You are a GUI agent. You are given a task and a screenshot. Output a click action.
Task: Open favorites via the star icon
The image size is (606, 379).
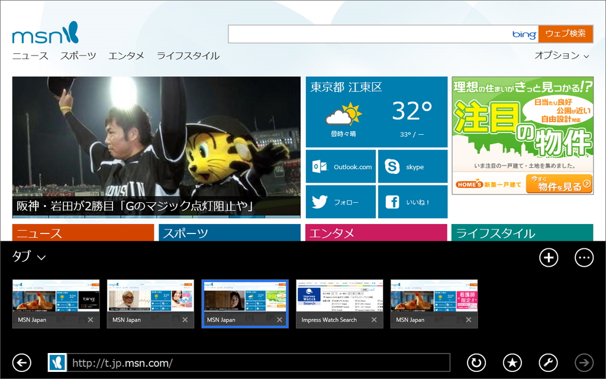(512, 362)
